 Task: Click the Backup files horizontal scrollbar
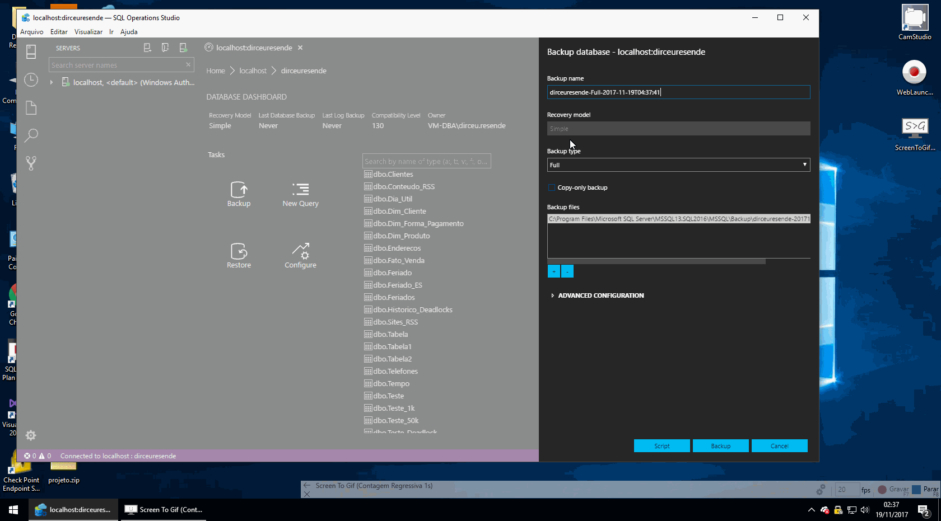[x=656, y=261]
